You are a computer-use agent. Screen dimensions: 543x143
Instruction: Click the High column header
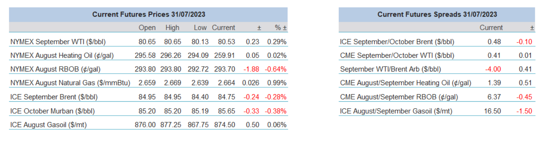(172, 28)
